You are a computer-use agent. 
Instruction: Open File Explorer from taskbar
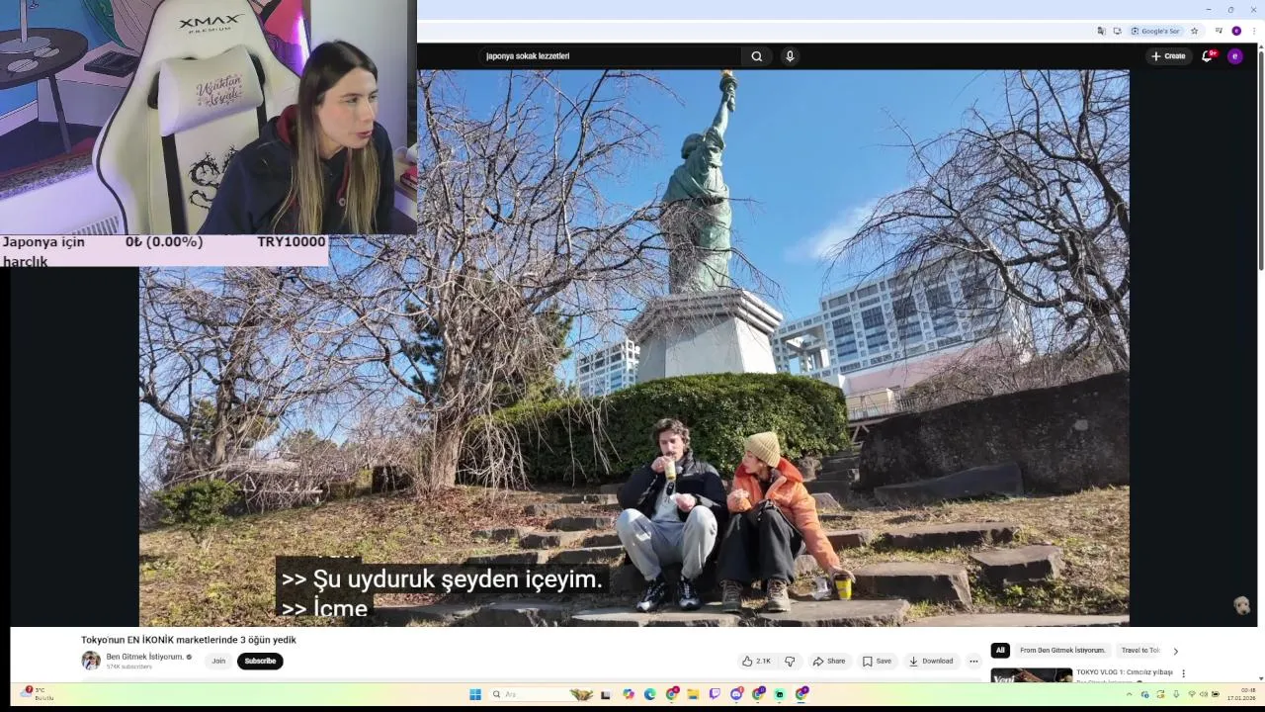(693, 694)
